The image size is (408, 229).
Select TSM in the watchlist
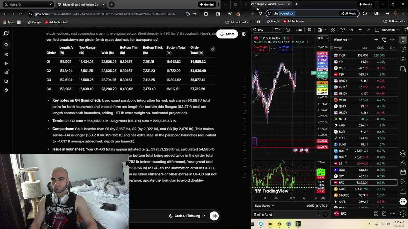(x=364, y=74)
